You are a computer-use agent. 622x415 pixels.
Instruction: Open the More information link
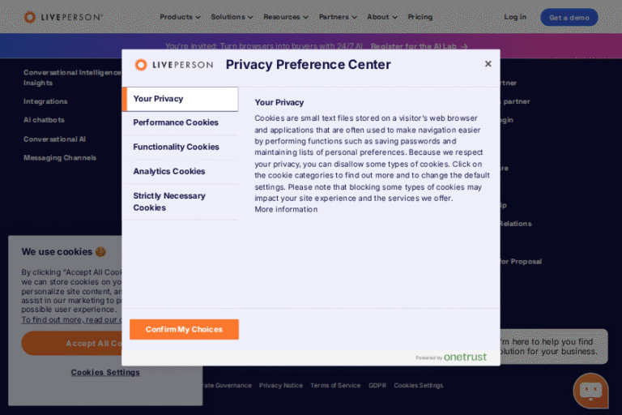pyautogui.click(x=286, y=209)
